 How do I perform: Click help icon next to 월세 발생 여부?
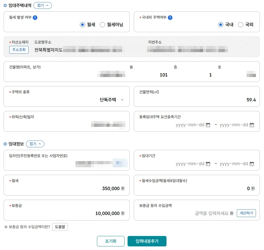pyautogui.click(x=35, y=18)
